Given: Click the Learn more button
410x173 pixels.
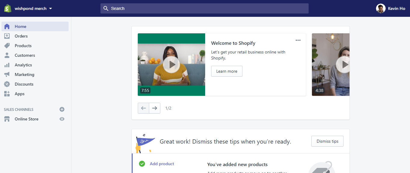Looking at the screenshot, I should coord(227,71).
